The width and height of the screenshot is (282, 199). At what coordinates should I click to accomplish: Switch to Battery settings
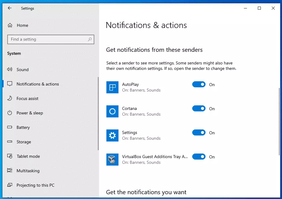50,127
